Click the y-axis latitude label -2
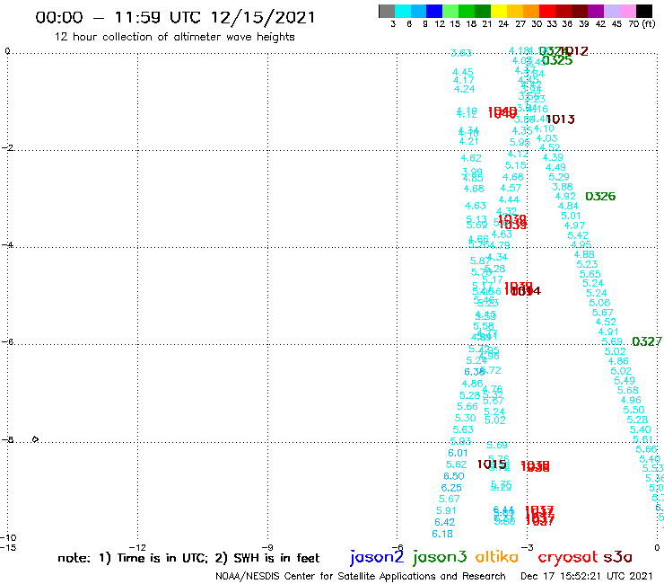 (7, 147)
